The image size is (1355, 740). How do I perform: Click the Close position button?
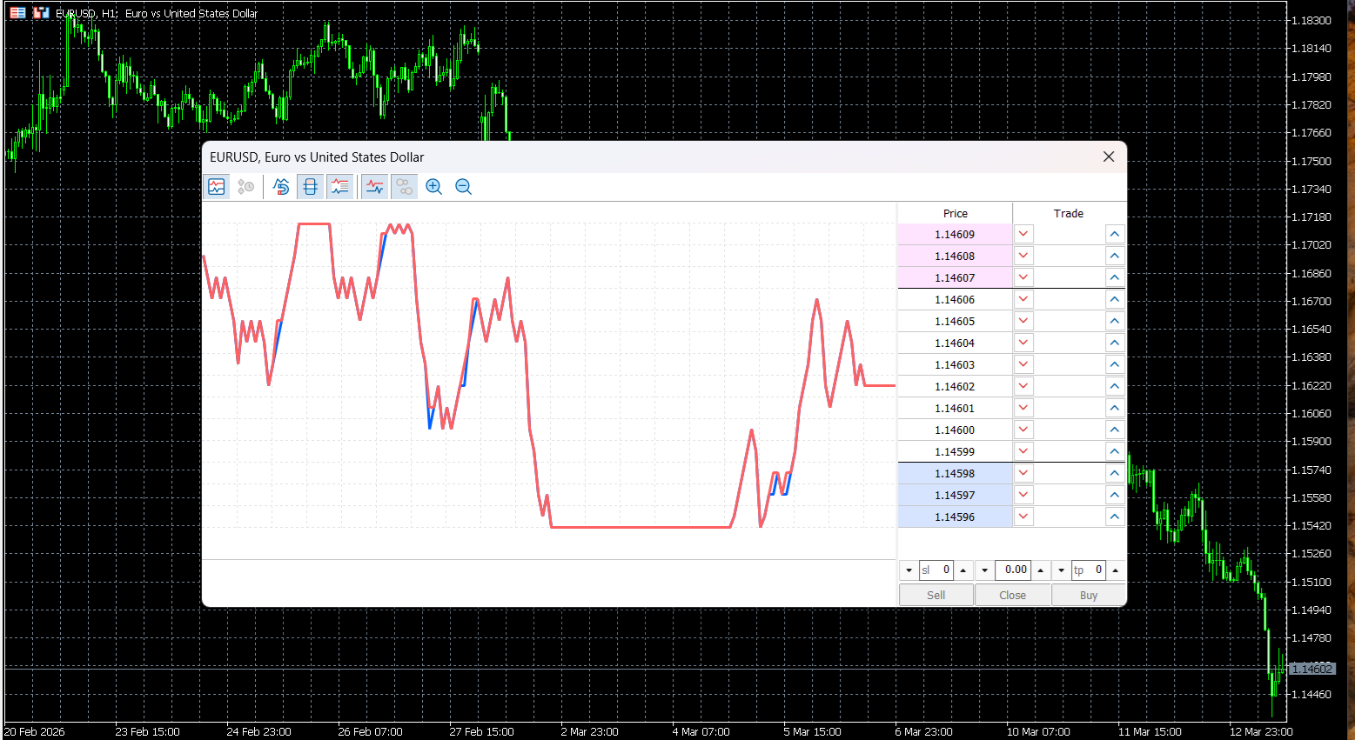point(1013,595)
